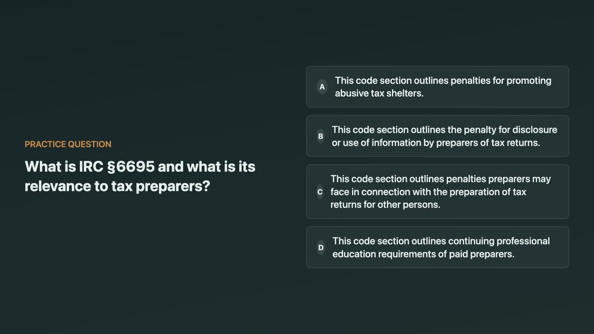
Task: Choose answer about disclosure or use of information
Action: [x=438, y=136]
